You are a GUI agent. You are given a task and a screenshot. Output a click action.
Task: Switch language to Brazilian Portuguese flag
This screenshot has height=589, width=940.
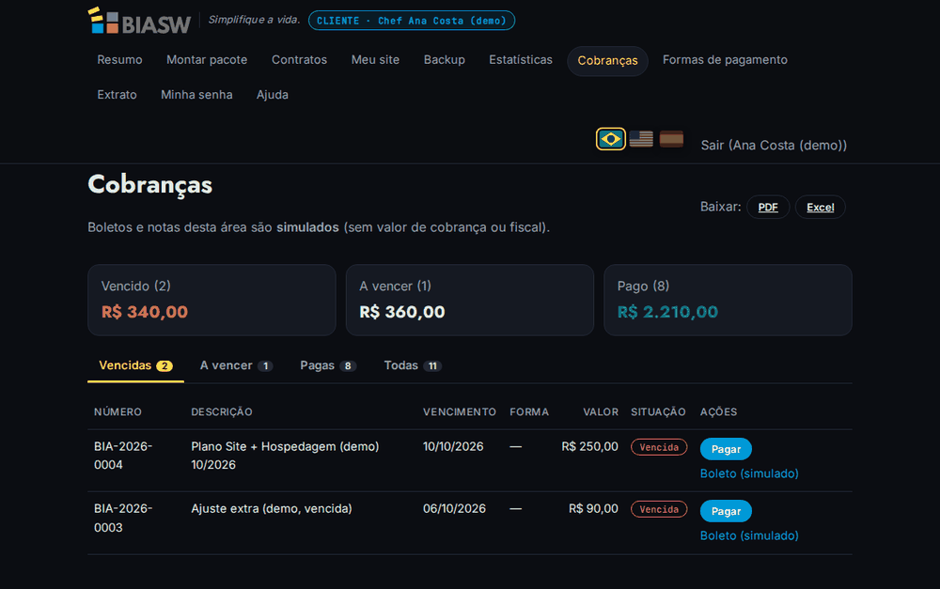click(610, 139)
